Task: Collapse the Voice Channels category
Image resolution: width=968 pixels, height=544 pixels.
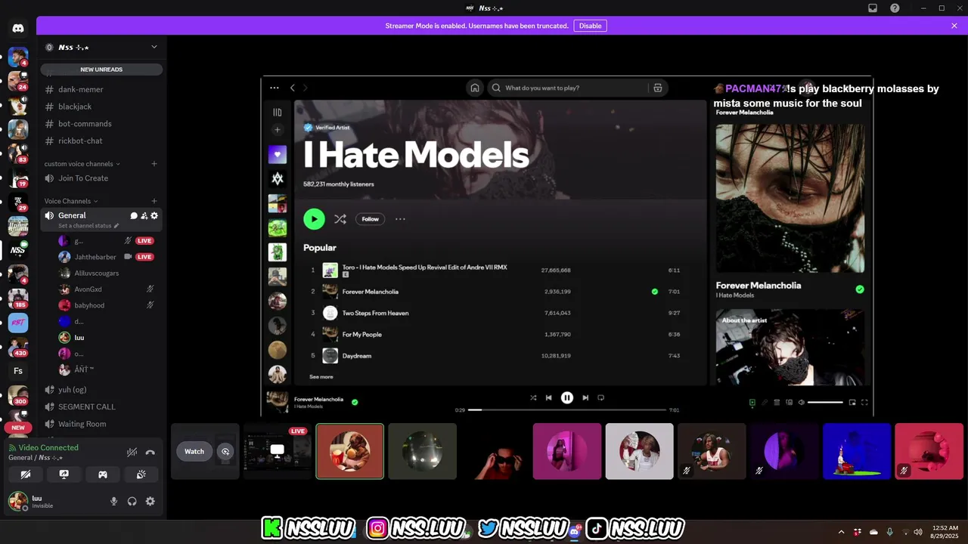Action: click(70, 201)
